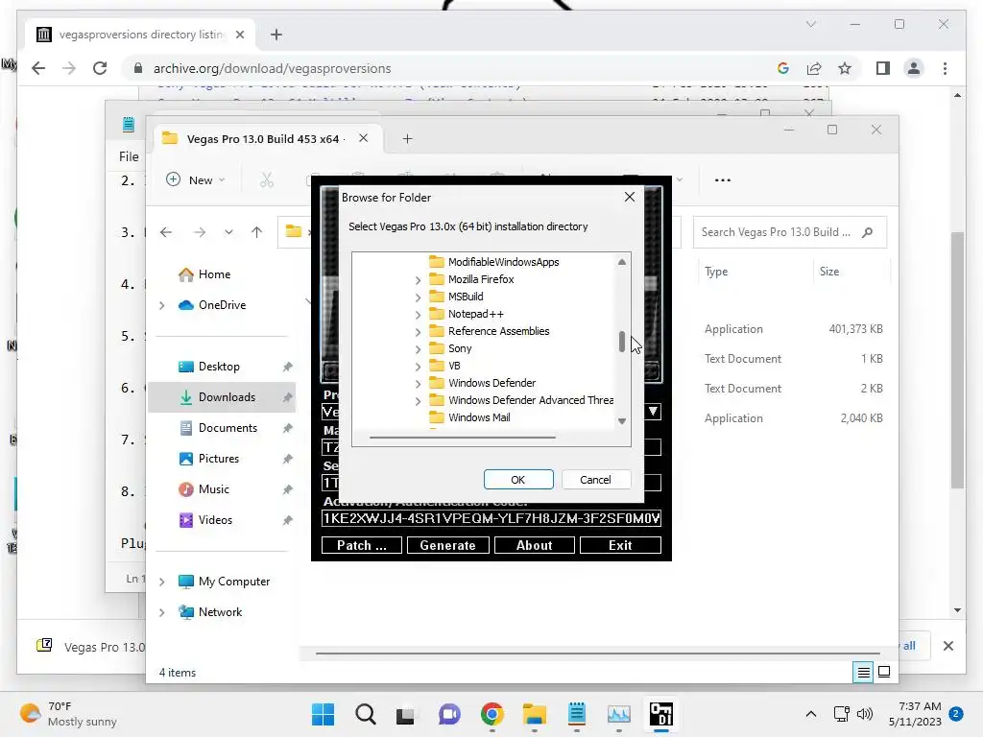The width and height of the screenshot is (983, 737).
Task: Click the activation code field
Action: 491,518
